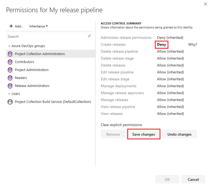Viewport: 210px width, 188px height.
Task: Click the search magnifier icon
Action: click(x=89, y=36)
